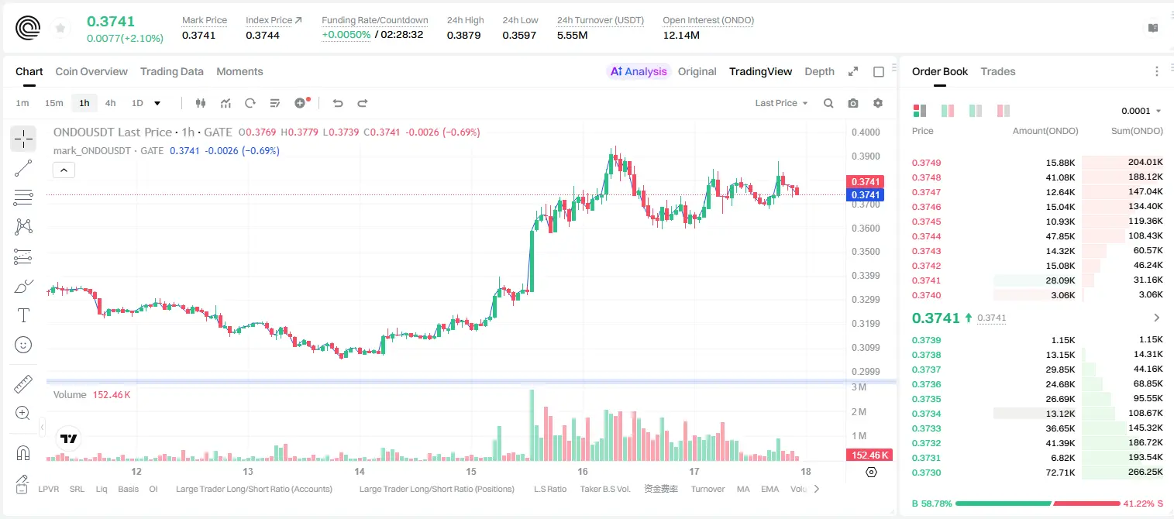This screenshot has height=519, width=1174.
Task: Change order book precision 0.0001 dropdown
Action: pyautogui.click(x=1141, y=111)
